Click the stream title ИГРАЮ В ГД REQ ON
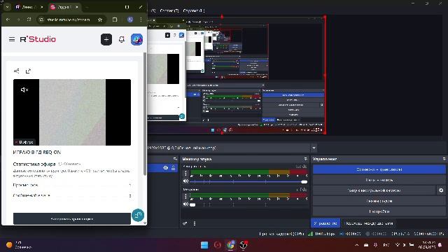The image size is (448, 252). [x=37, y=153]
